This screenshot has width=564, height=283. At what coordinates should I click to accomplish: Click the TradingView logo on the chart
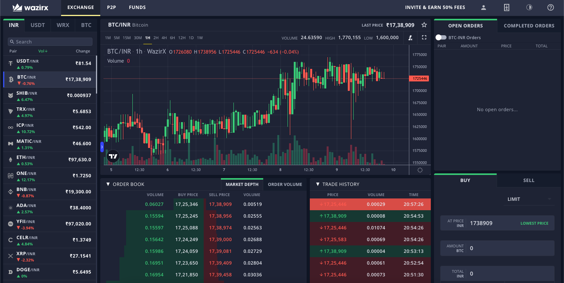(x=113, y=156)
